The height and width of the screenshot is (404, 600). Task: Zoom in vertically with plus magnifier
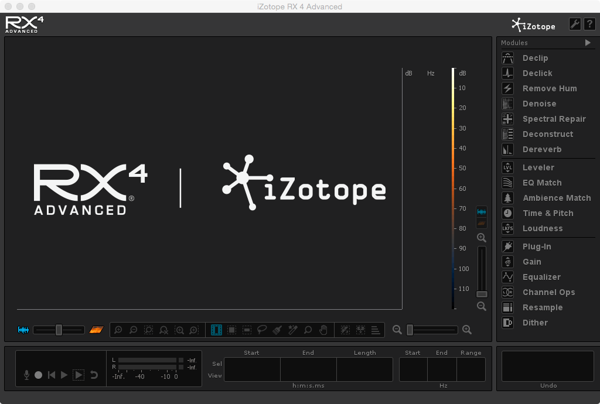click(x=482, y=238)
